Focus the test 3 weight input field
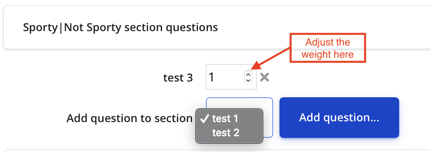The image size is (430, 152). click(x=231, y=77)
